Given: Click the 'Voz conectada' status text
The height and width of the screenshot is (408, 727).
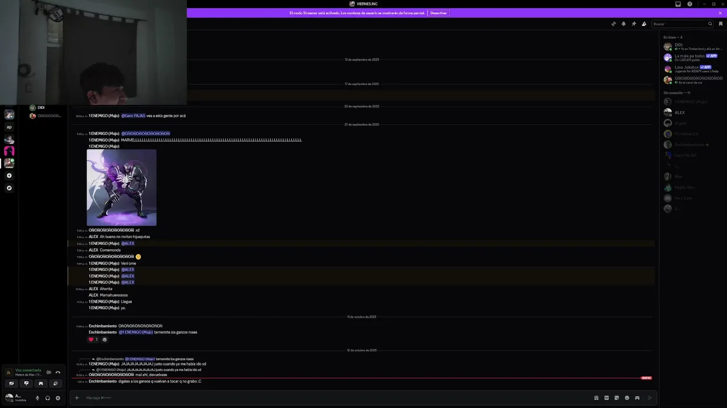Looking at the screenshot, I should point(28,370).
